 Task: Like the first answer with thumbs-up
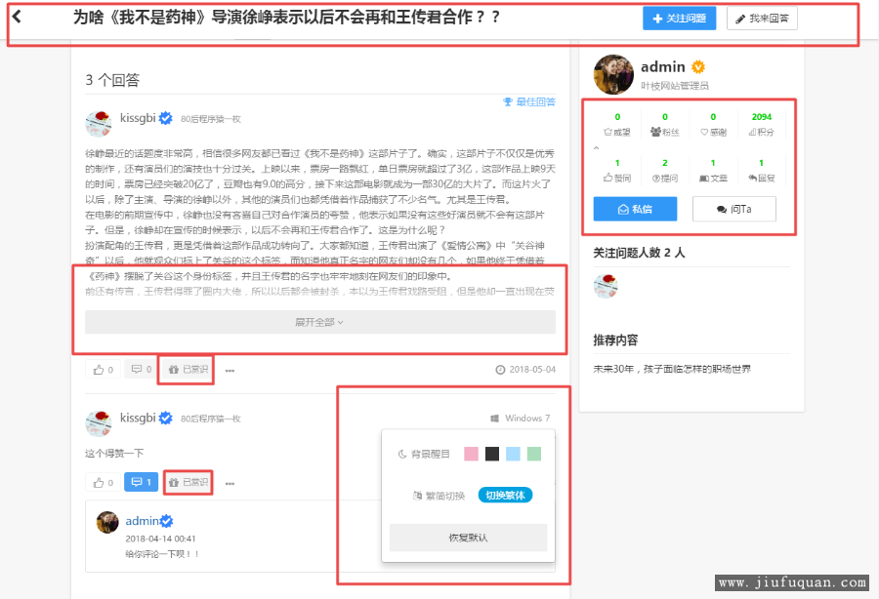point(104,370)
